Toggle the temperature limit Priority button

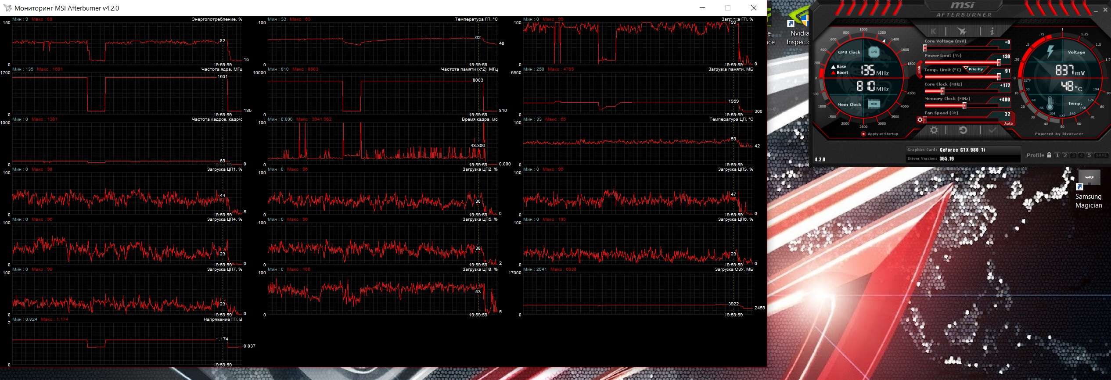[x=976, y=69]
